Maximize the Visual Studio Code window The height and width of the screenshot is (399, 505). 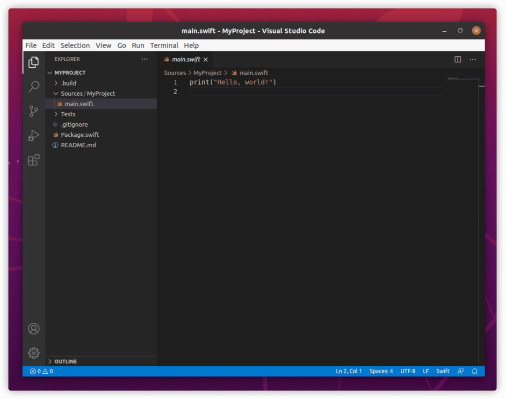(x=460, y=30)
